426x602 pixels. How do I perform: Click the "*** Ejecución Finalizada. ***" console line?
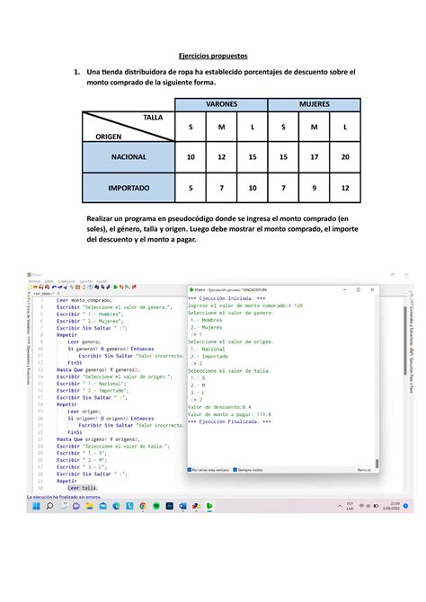[229, 421]
